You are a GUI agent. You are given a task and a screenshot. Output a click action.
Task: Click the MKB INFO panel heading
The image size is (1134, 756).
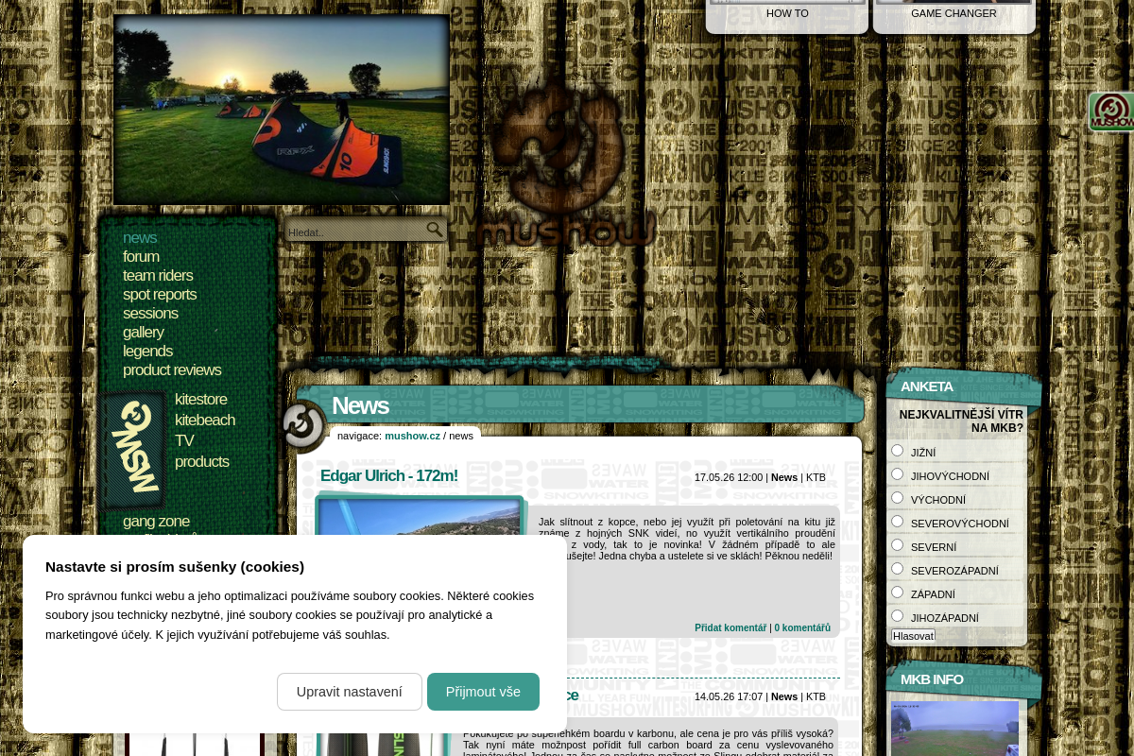tap(932, 679)
